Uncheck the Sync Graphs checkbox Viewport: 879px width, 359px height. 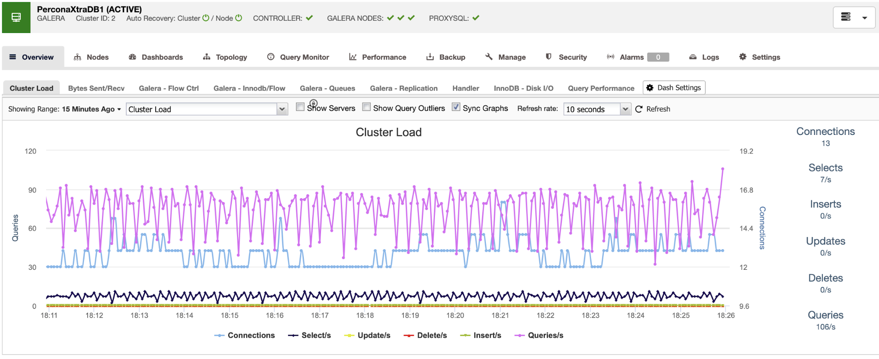pyautogui.click(x=456, y=107)
